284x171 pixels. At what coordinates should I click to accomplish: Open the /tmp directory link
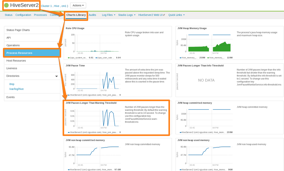[x=12, y=84]
